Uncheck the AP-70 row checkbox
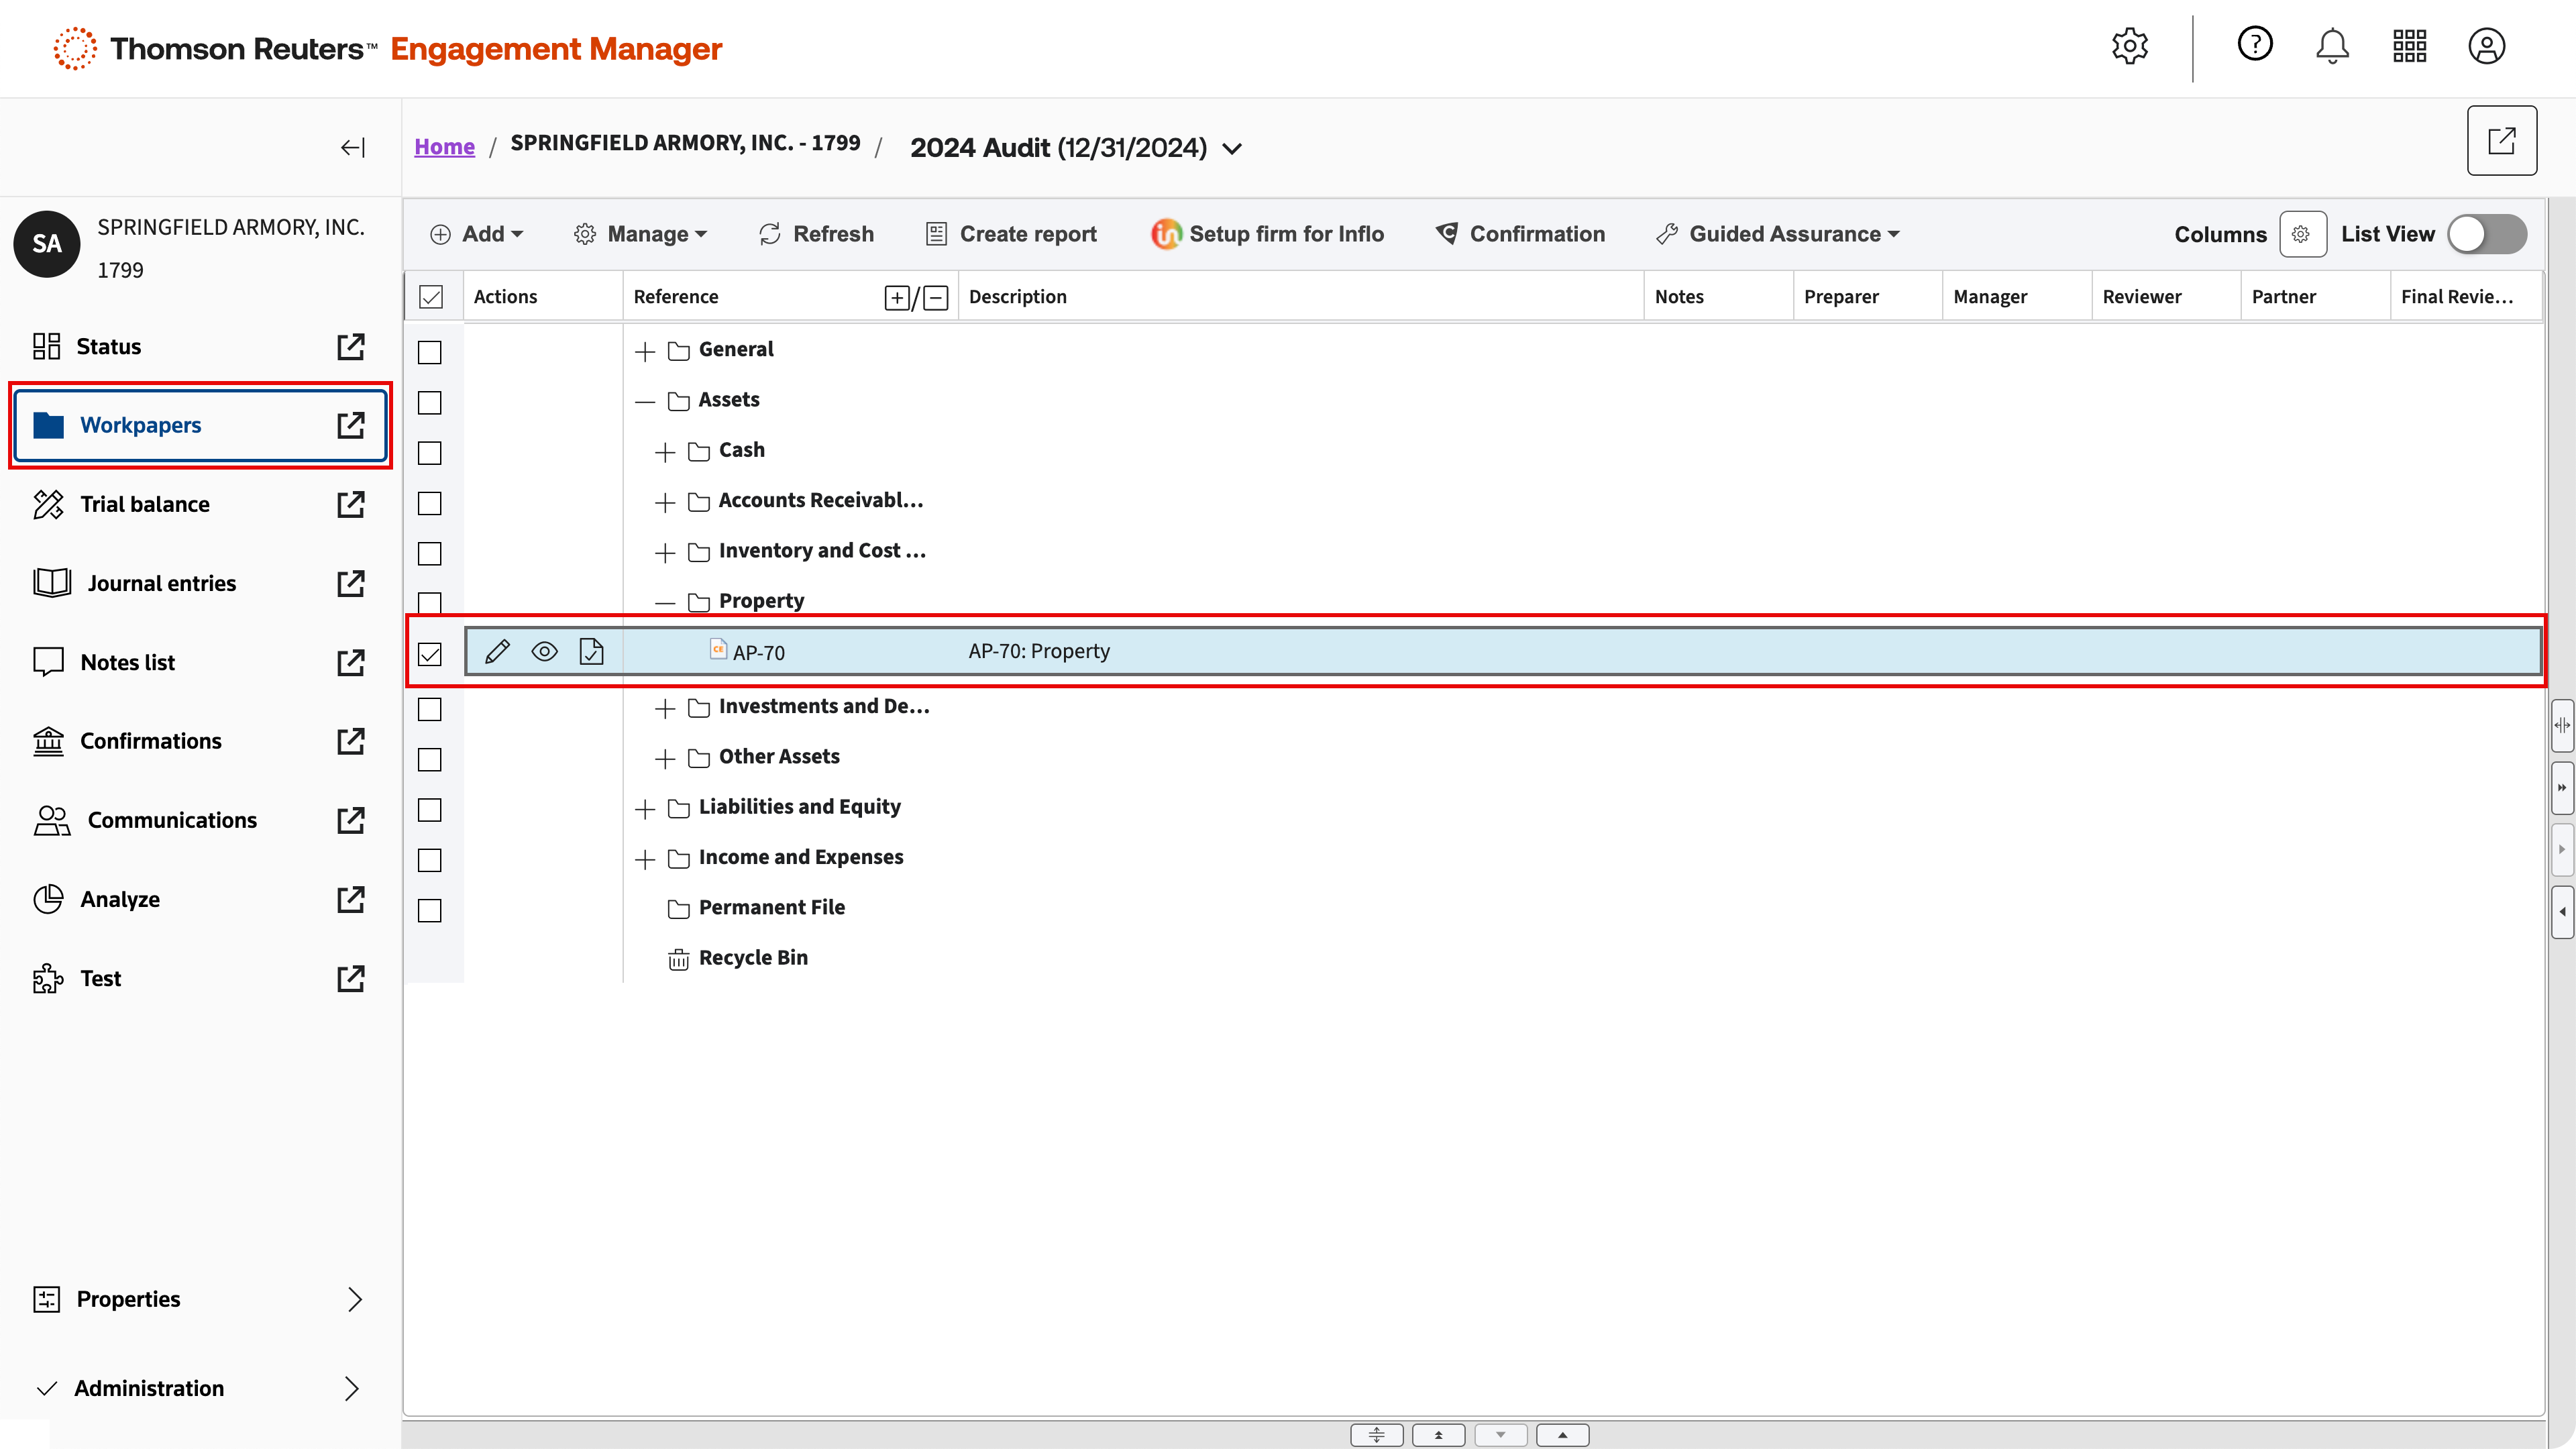 pos(430,654)
